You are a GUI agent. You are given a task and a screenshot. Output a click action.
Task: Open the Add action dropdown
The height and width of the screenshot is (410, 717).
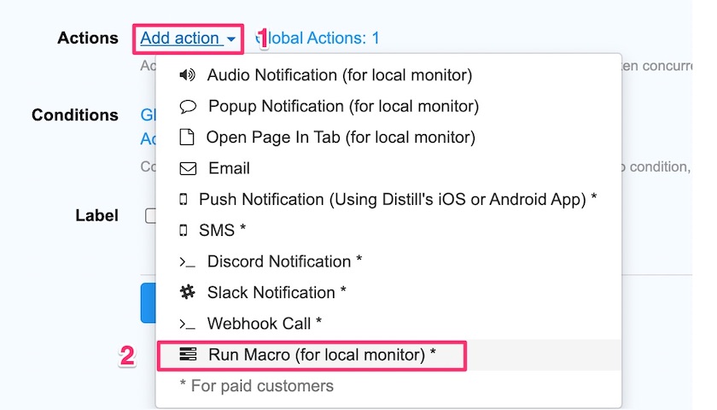click(x=180, y=38)
